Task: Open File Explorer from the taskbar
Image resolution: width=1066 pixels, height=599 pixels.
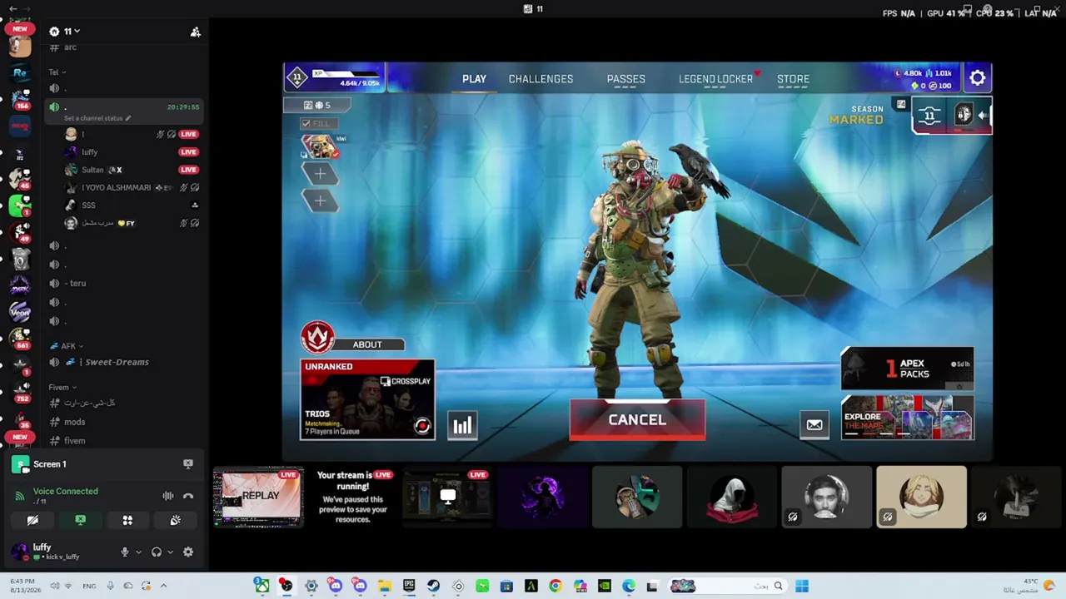Action: pos(384,586)
